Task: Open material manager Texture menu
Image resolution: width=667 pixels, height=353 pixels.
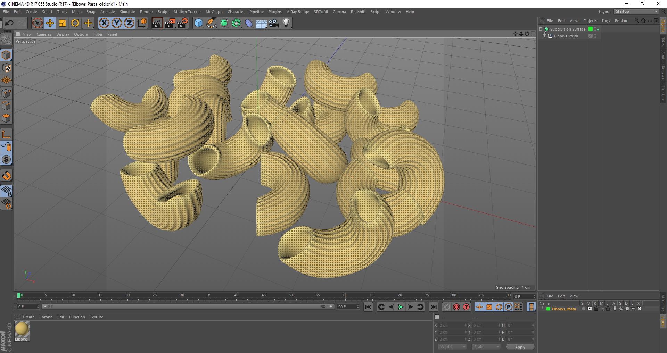Action: [x=96, y=317]
